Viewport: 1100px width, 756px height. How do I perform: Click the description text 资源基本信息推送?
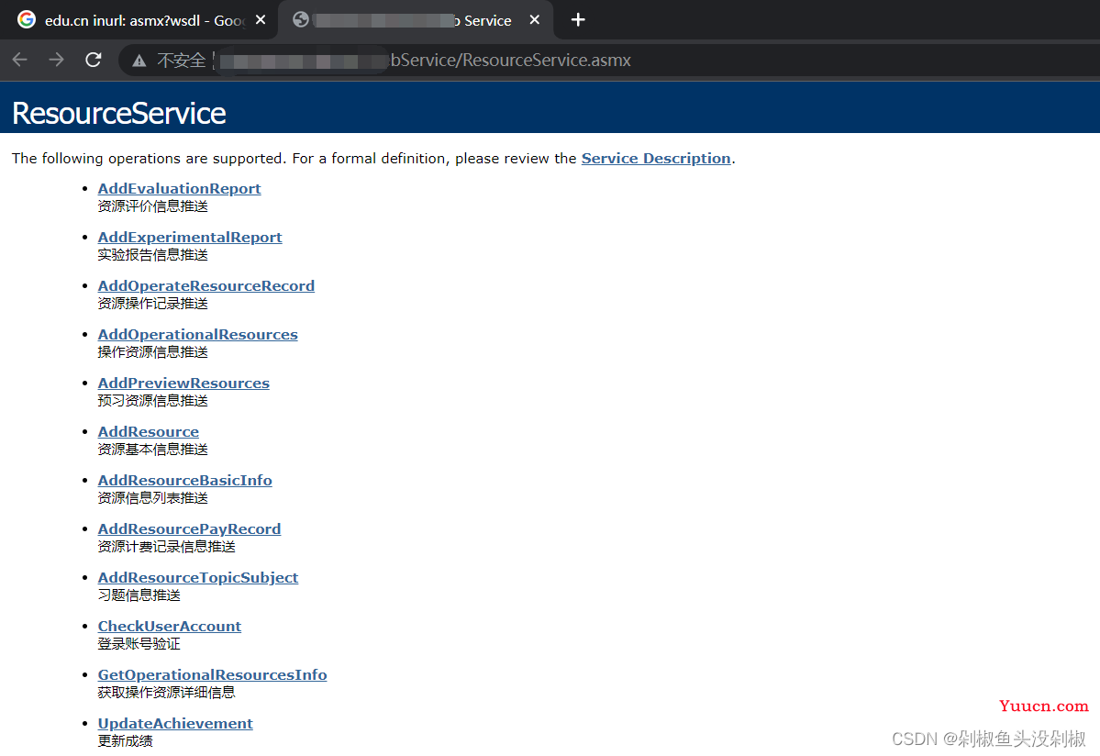click(x=153, y=450)
